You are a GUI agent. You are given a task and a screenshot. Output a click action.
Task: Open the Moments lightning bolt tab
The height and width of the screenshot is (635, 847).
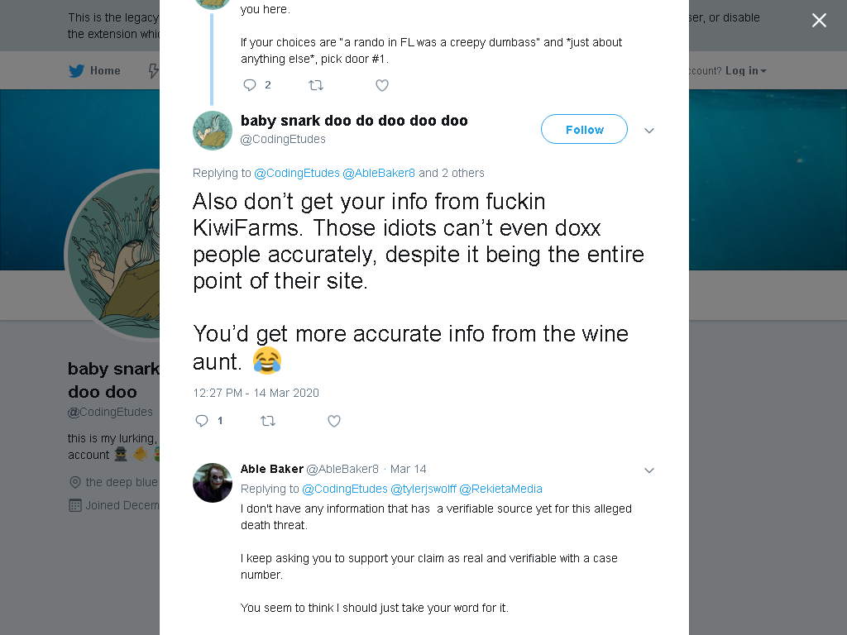click(153, 71)
